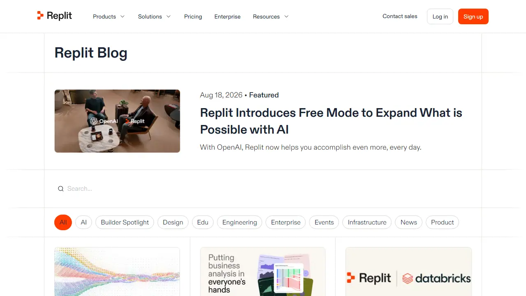
Task: Click the Log in button
Action: click(440, 16)
